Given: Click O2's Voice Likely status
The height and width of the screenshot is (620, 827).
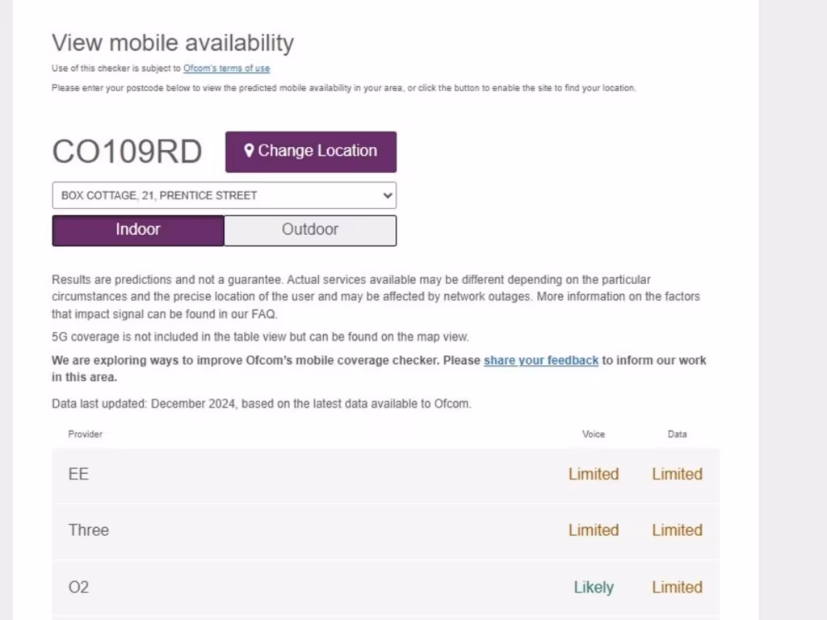Looking at the screenshot, I should [x=594, y=587].
